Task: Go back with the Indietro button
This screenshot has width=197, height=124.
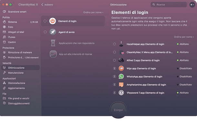Action: pyautogui.click(x=47, y=5)
